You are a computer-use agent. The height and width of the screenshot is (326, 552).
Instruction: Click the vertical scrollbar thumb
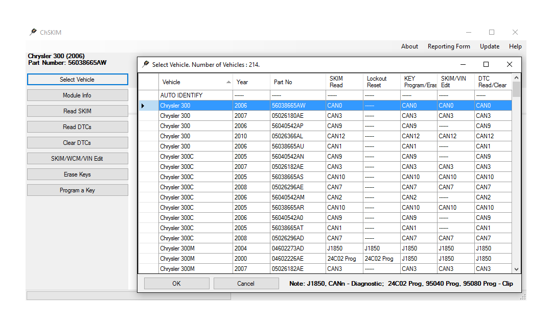coord(516,89)
